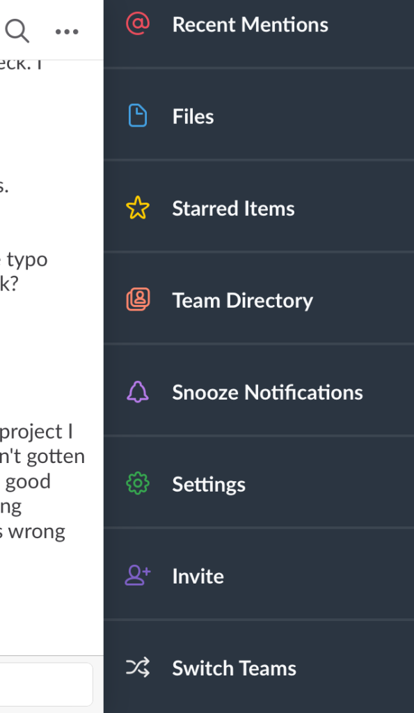Click the yellow star icon

pos(138,208)
